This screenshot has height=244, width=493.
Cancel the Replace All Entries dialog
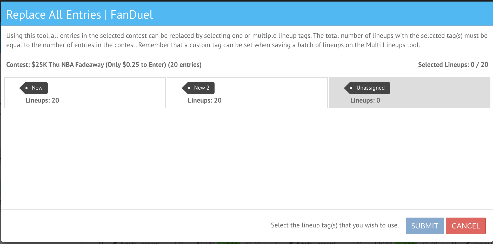[466, 226]
